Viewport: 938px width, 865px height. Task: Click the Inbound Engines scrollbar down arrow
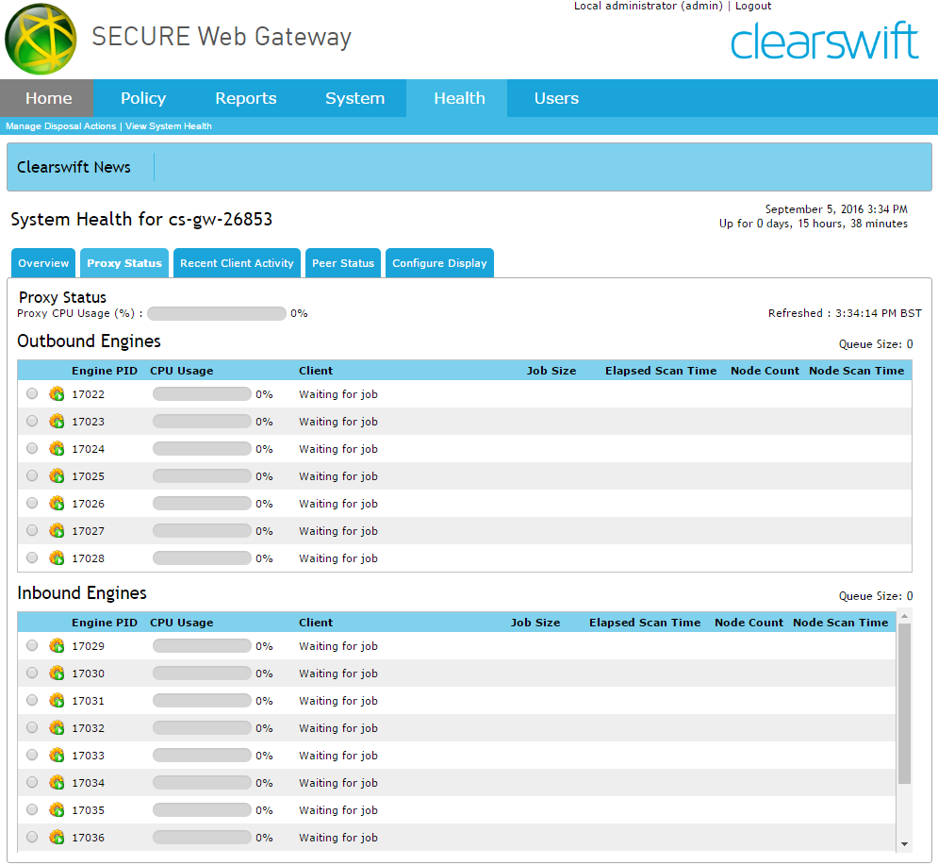[x=904, y=844]
